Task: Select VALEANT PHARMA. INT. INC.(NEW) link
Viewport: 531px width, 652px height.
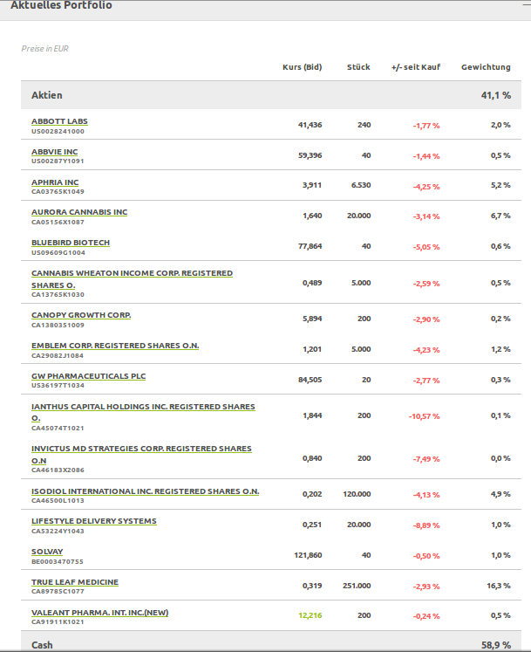Action: 99,613
